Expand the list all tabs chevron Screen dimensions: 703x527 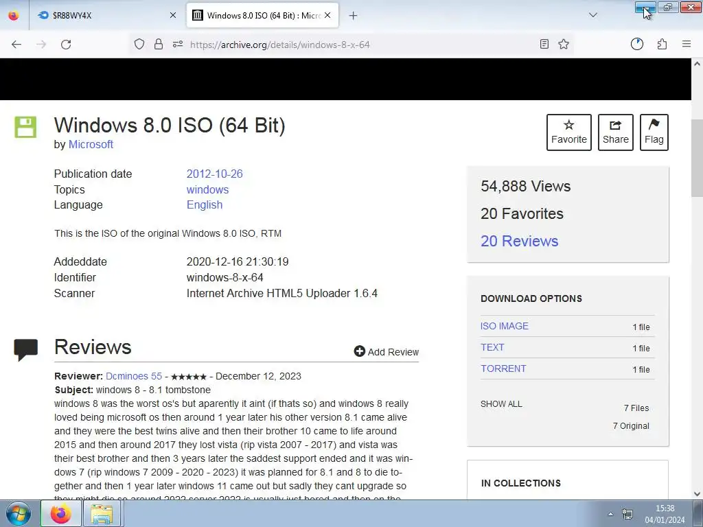pyautogui.click(x=593, y=16)
